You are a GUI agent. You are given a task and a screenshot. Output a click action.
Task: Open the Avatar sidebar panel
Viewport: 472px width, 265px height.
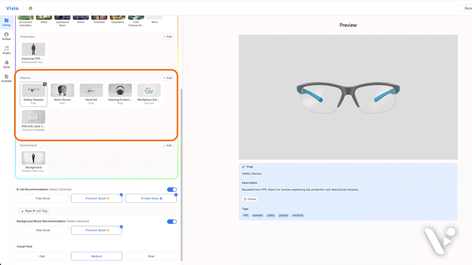tap(6, 36)
